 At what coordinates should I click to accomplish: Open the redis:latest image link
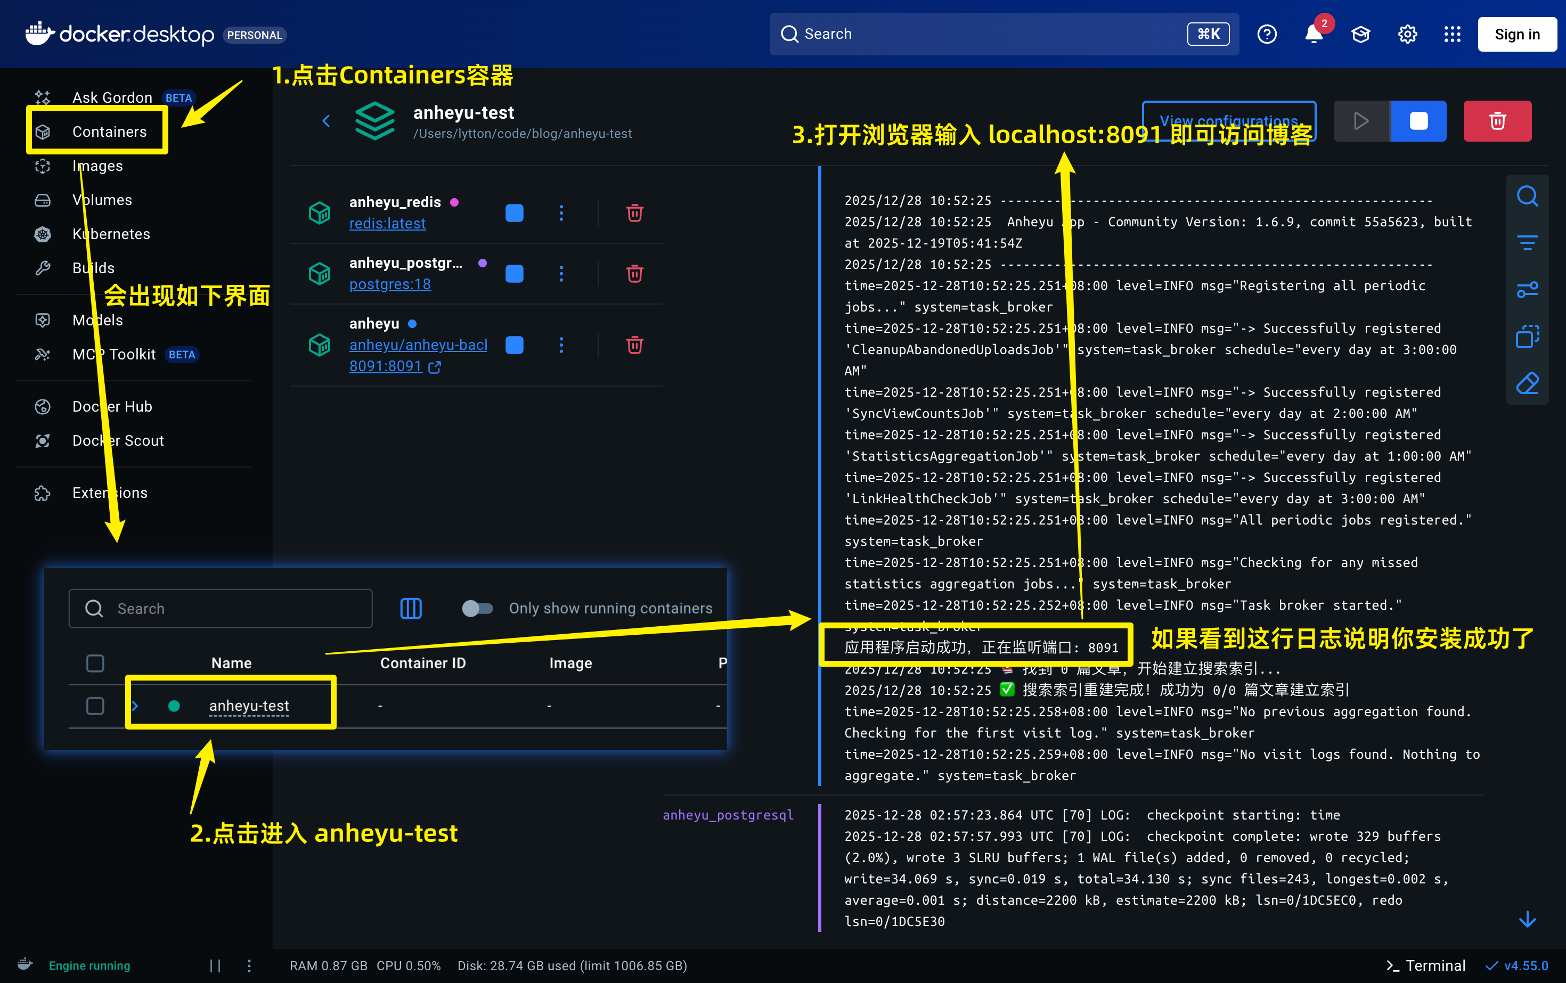point(388,224)
